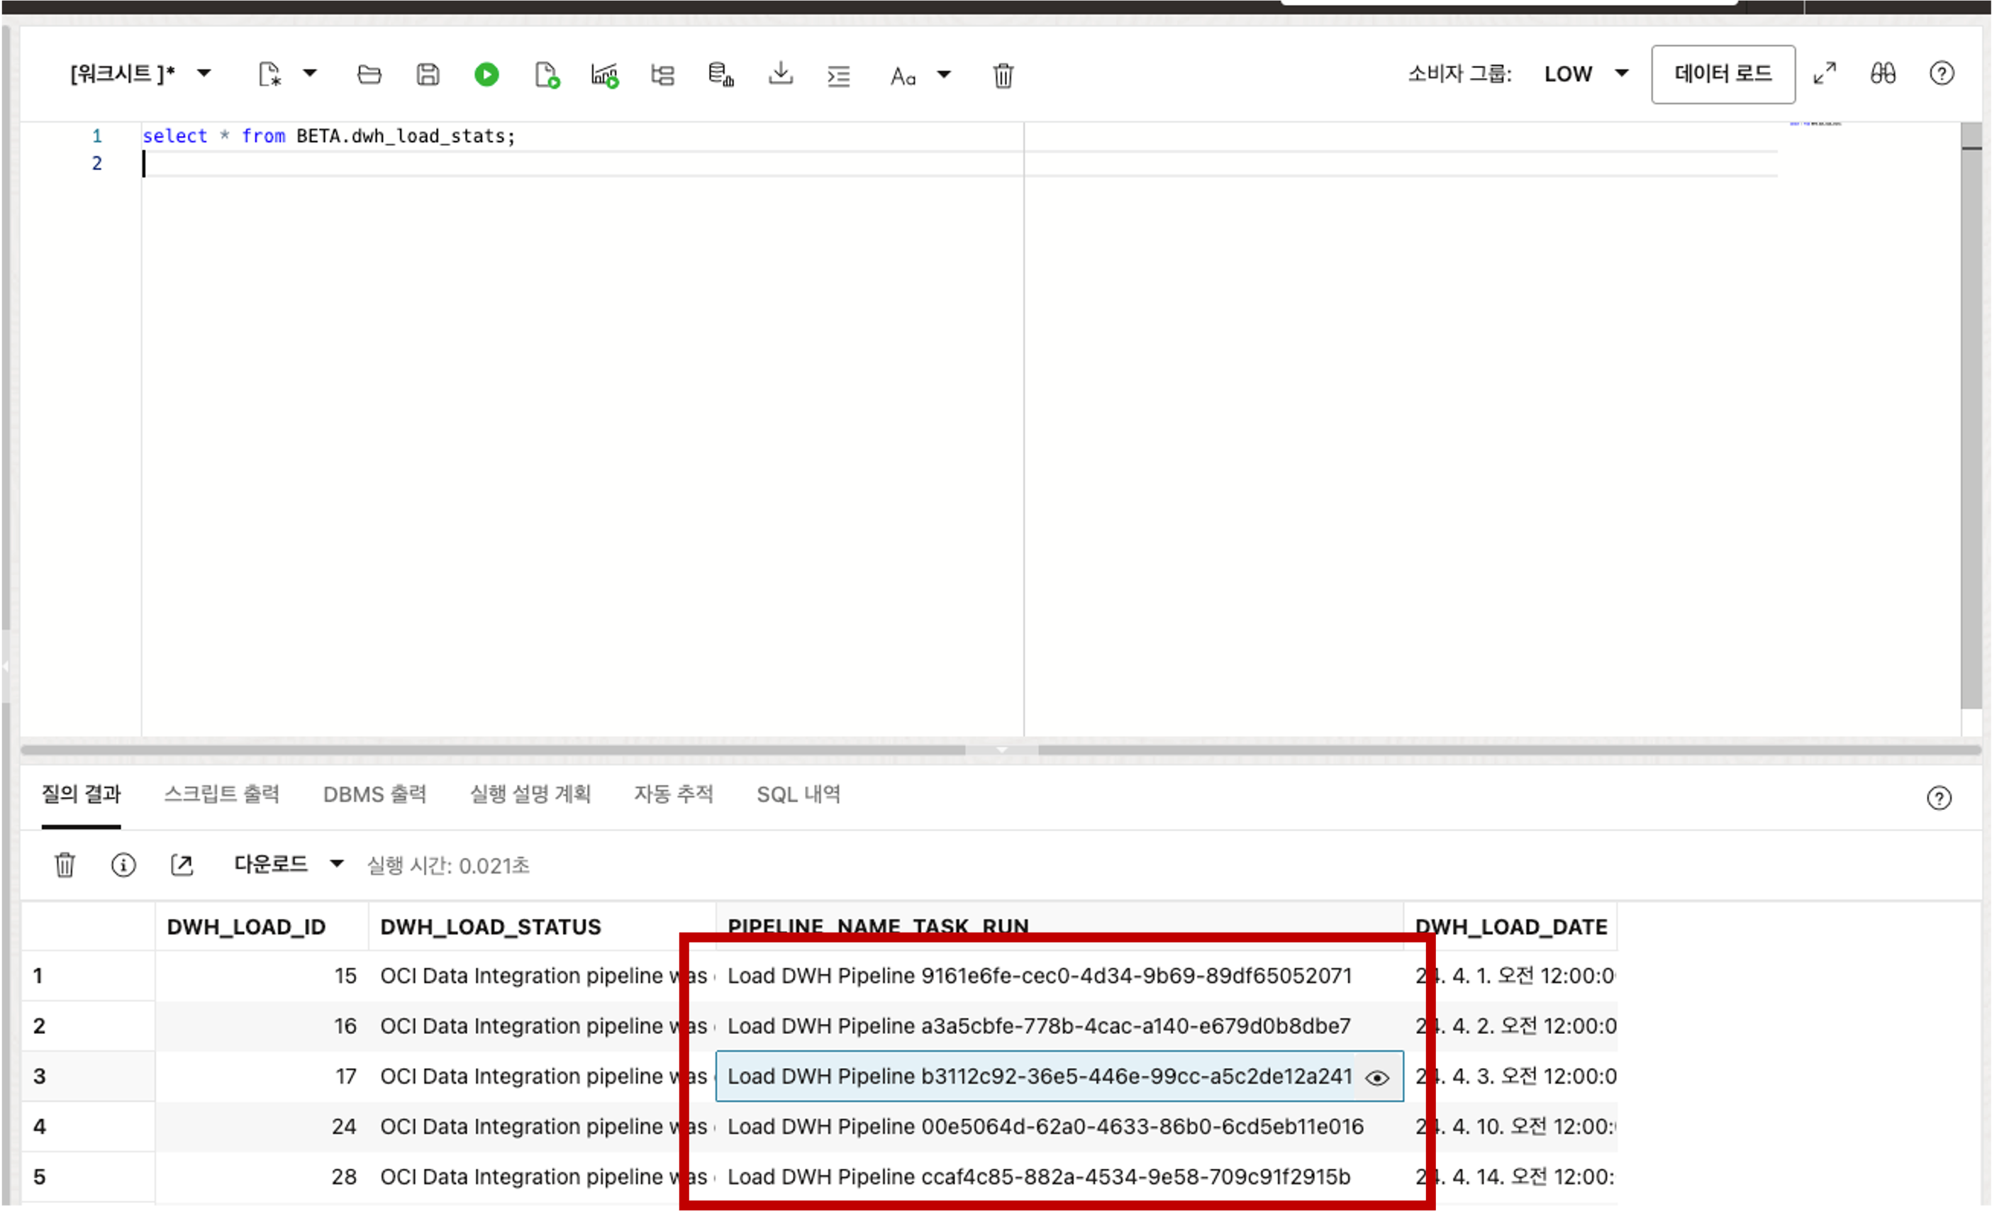The height and width of the screenshot is (1212, 1992).
Task: Select row number 4 header
Action: pos(87,1126)
